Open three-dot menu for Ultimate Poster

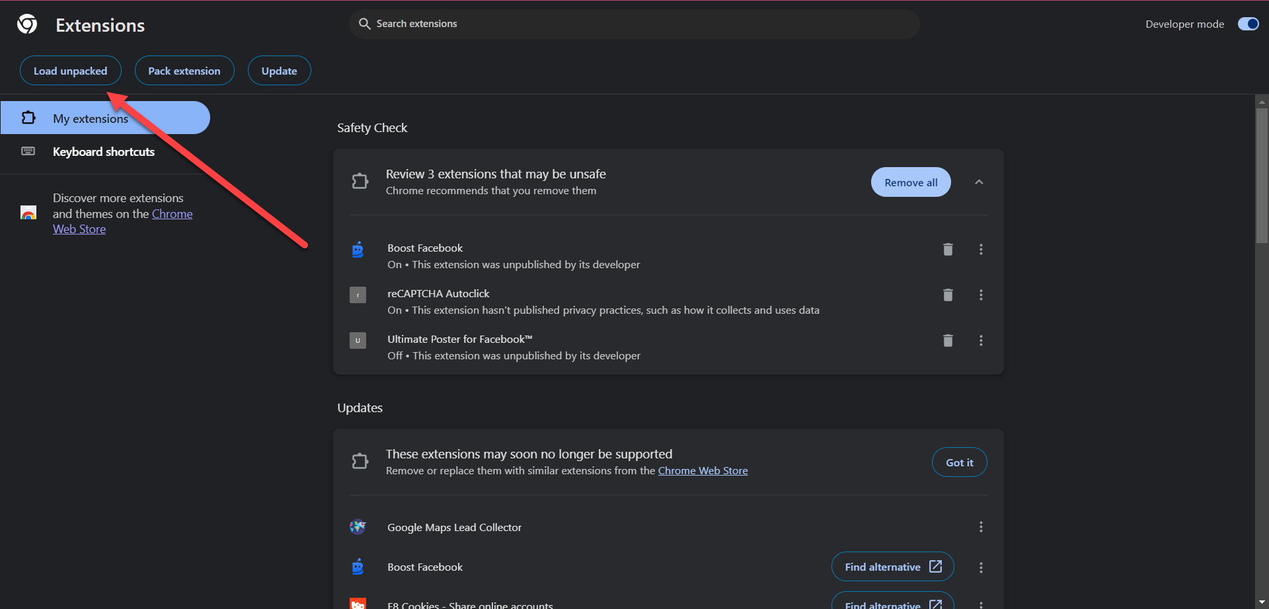click(981, 340)
